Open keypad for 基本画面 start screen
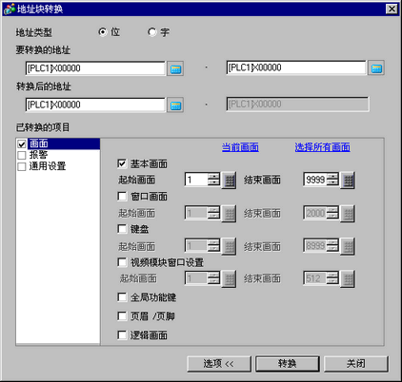The height and width of the screenshot is (382, 402). point(229,181)
